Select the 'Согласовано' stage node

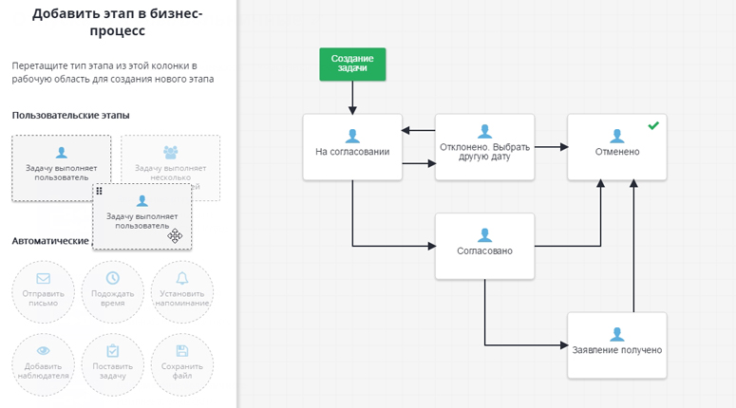pos(485,246)
